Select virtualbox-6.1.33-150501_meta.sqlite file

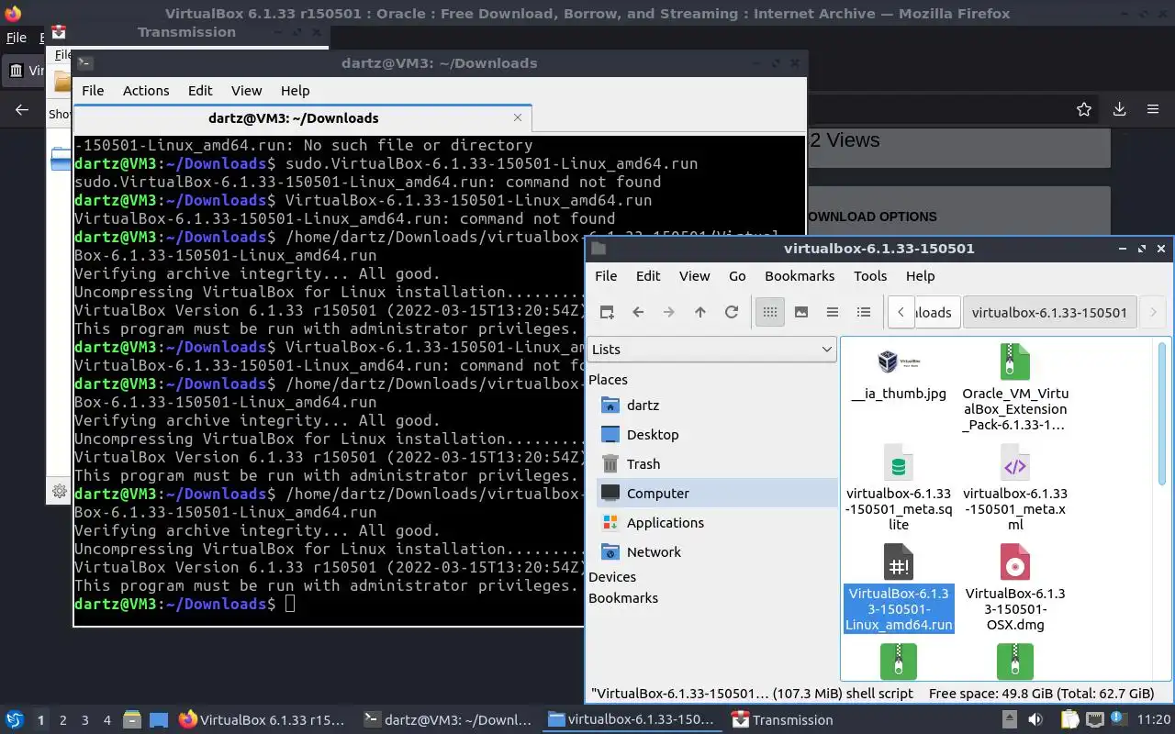tap(899, 488)
